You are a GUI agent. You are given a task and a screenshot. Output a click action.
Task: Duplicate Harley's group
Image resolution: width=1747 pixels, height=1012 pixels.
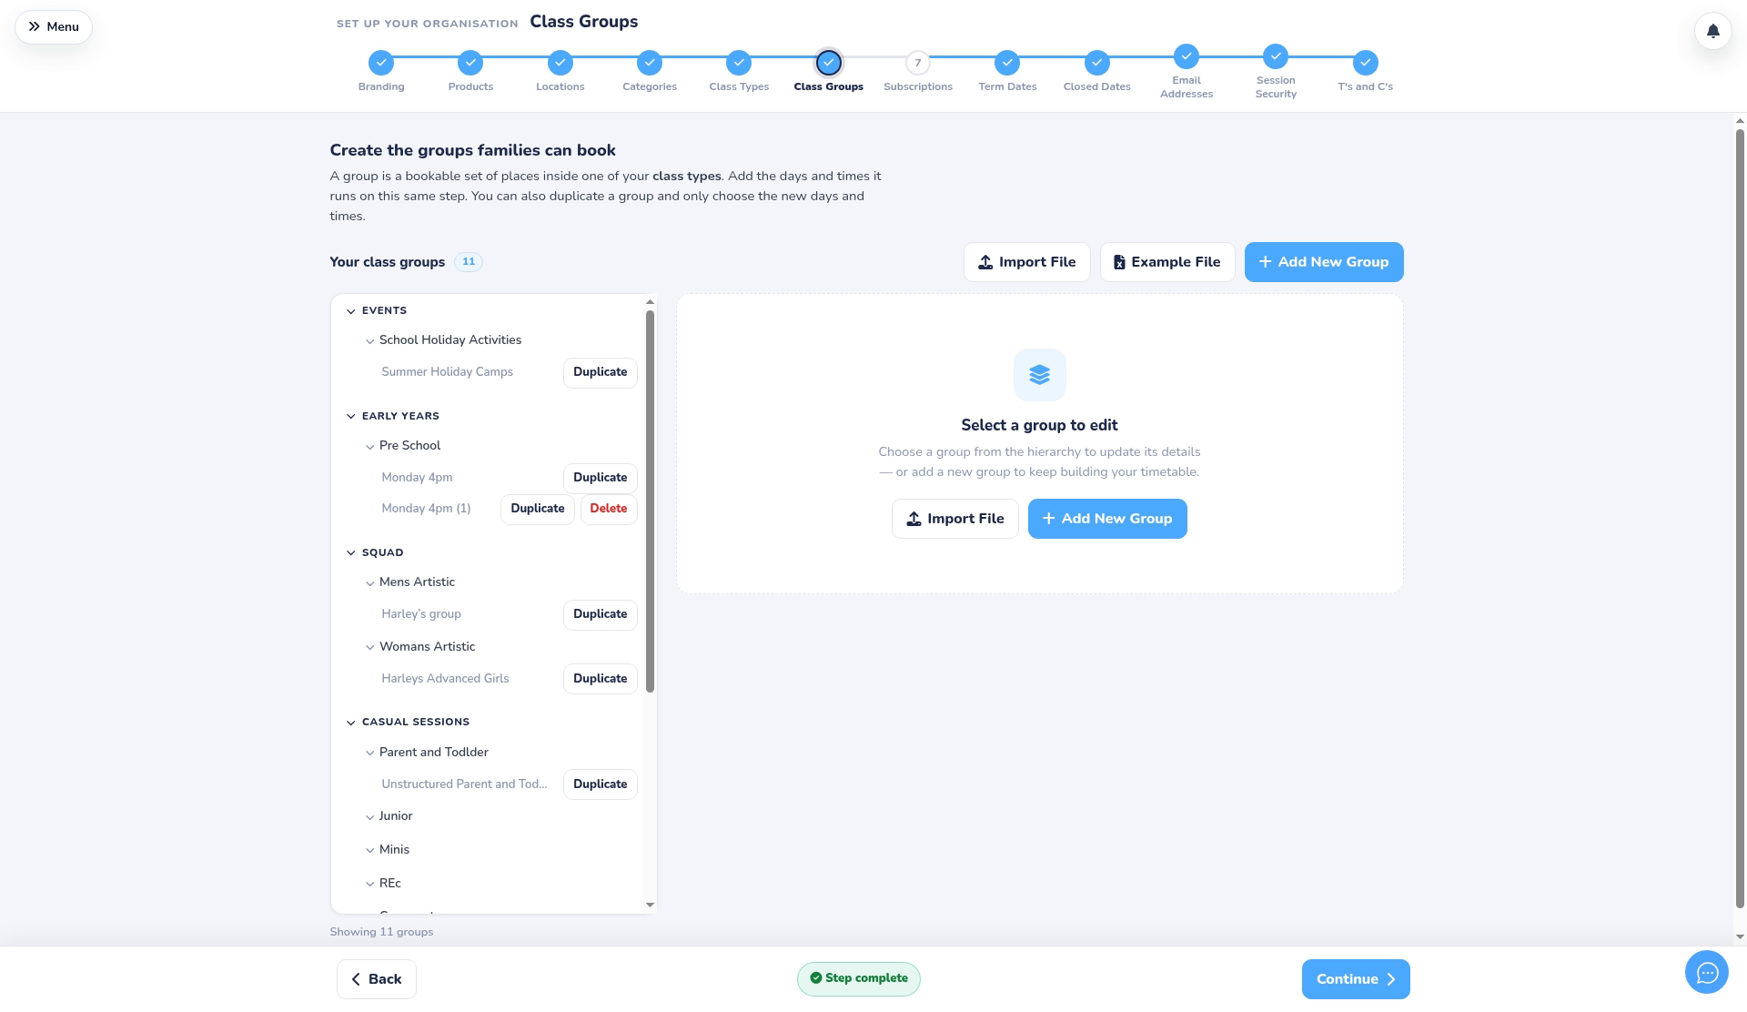(601, 614)
